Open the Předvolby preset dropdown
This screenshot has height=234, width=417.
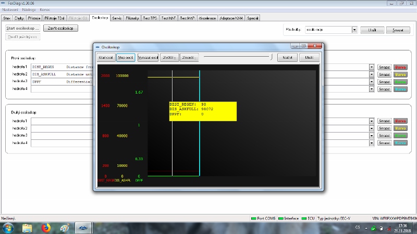coord(354,30)
